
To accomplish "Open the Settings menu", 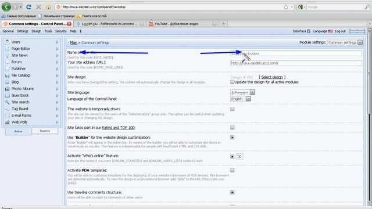I will [x=23, y=31].
